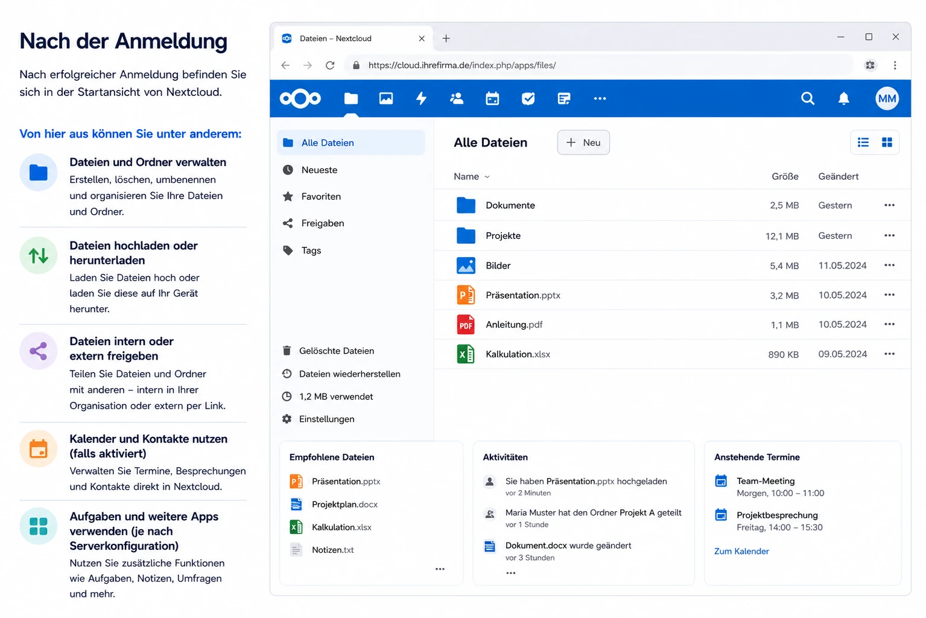
Task: Open the browser extensions icon
Action: (x=870, y=65)
